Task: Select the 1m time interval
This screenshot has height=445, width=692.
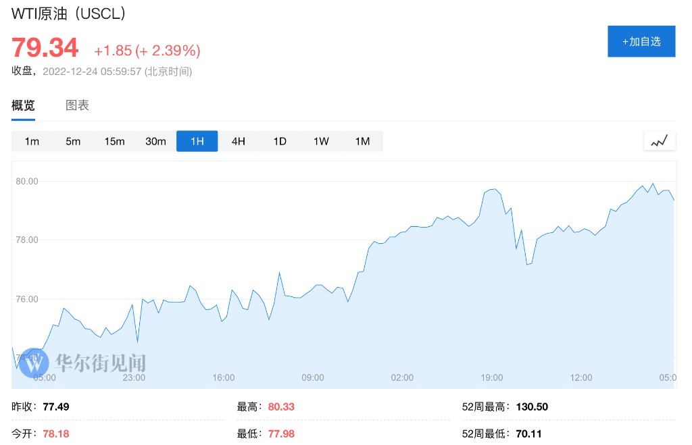Action: [x=32, y=141]
